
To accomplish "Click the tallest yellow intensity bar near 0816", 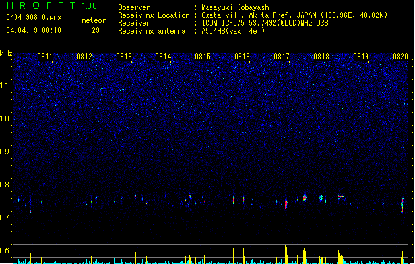I will click(245, 253).
